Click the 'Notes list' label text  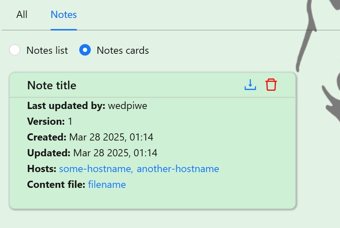pos(47,50)
